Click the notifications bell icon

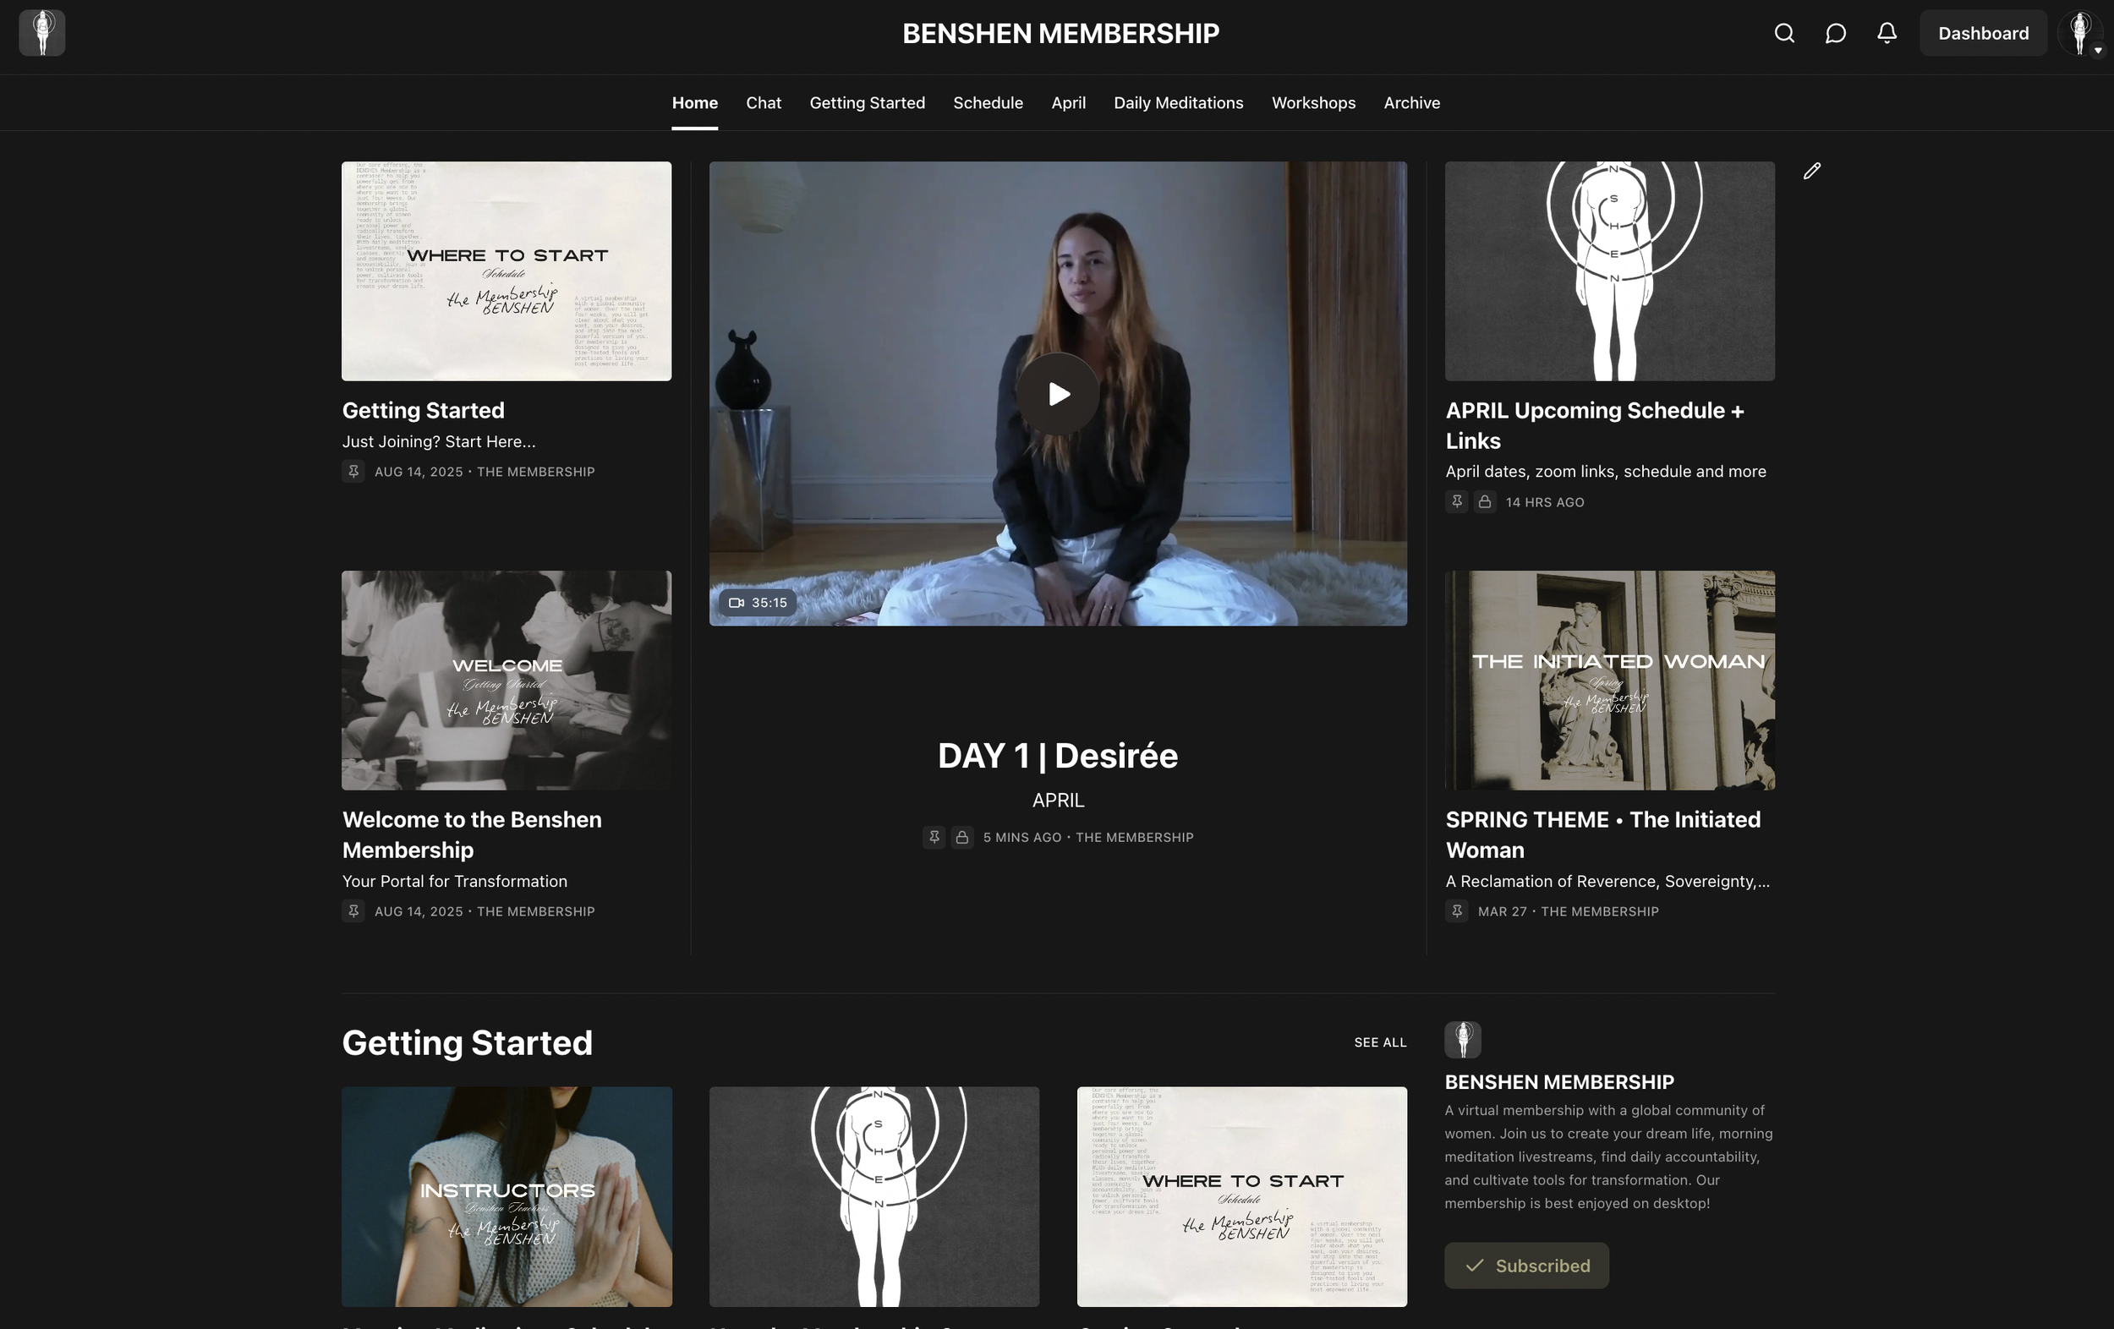click(1887, 33)
